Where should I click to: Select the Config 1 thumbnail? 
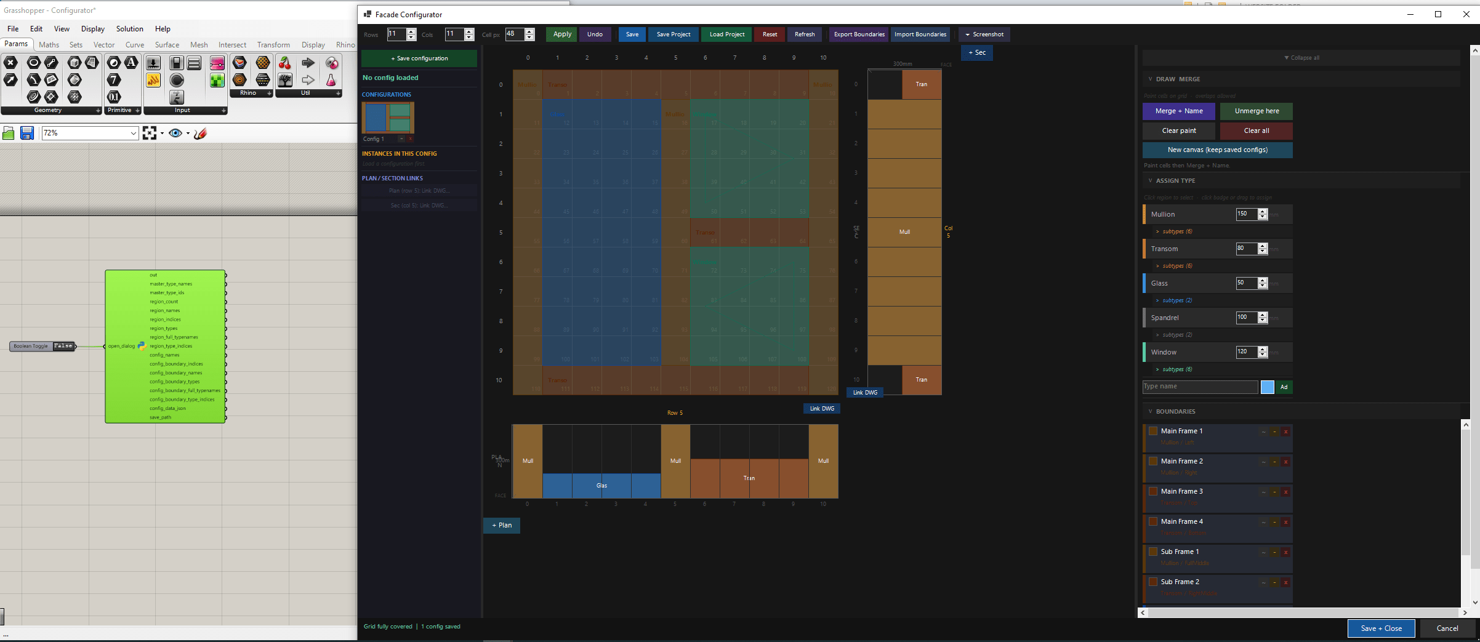pos(388,118)
